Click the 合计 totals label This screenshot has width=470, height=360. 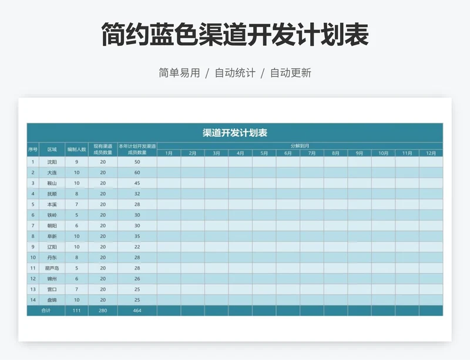click(46, 311)
